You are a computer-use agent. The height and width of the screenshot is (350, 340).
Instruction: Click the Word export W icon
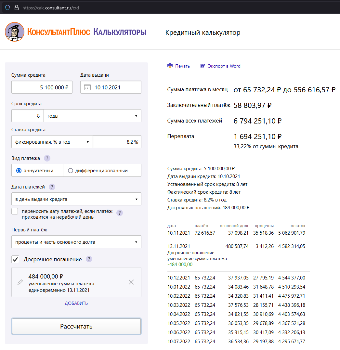[203, 66]
